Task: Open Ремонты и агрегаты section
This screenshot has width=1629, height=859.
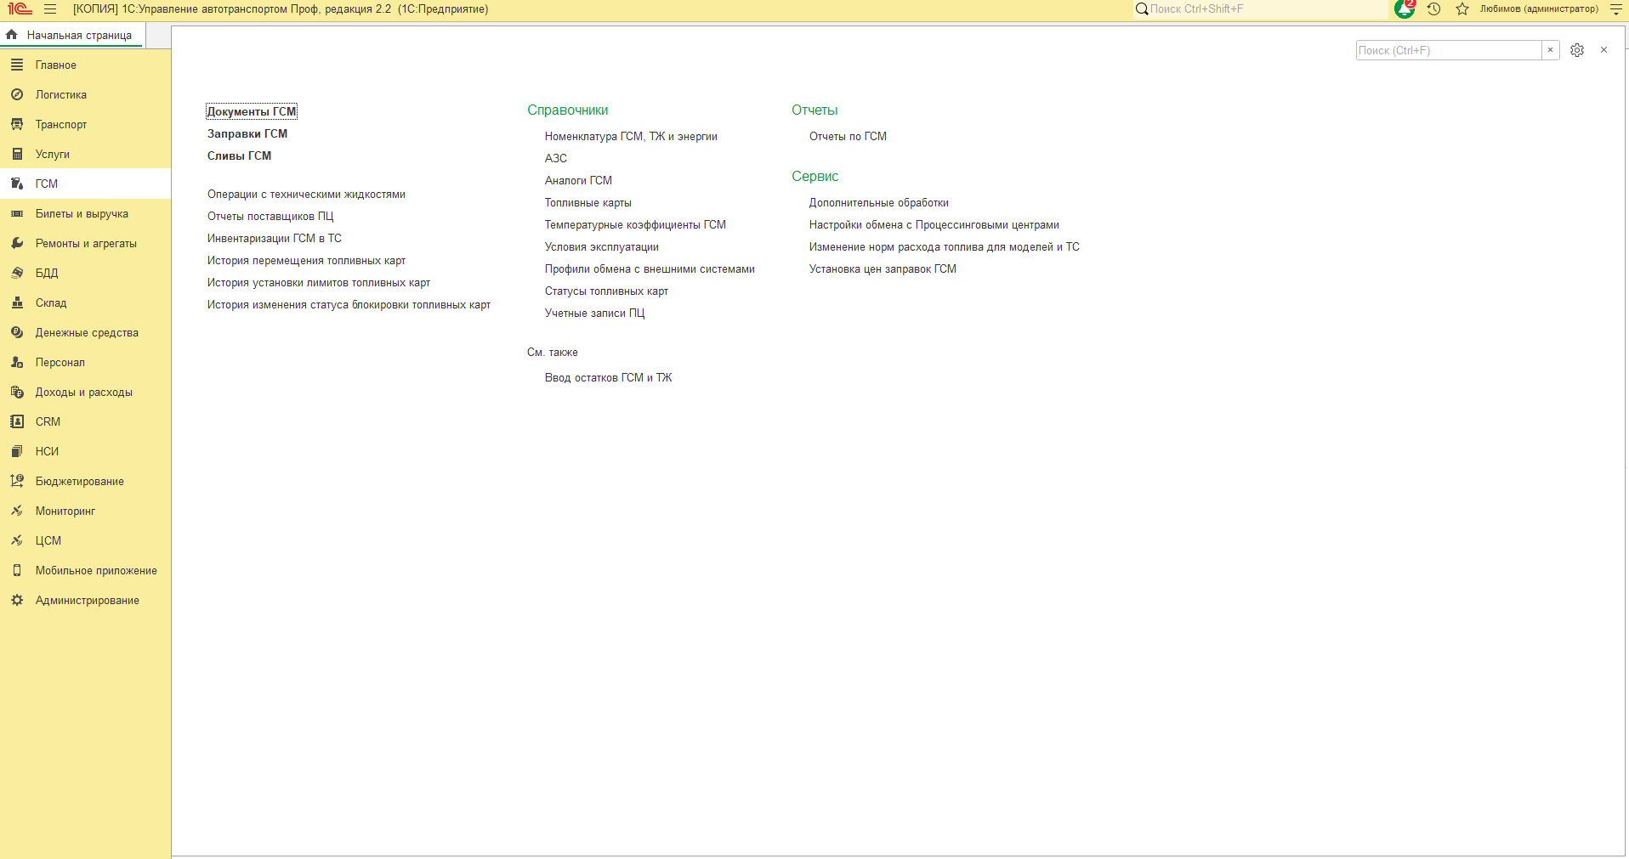Action: [x=85, y=243]
